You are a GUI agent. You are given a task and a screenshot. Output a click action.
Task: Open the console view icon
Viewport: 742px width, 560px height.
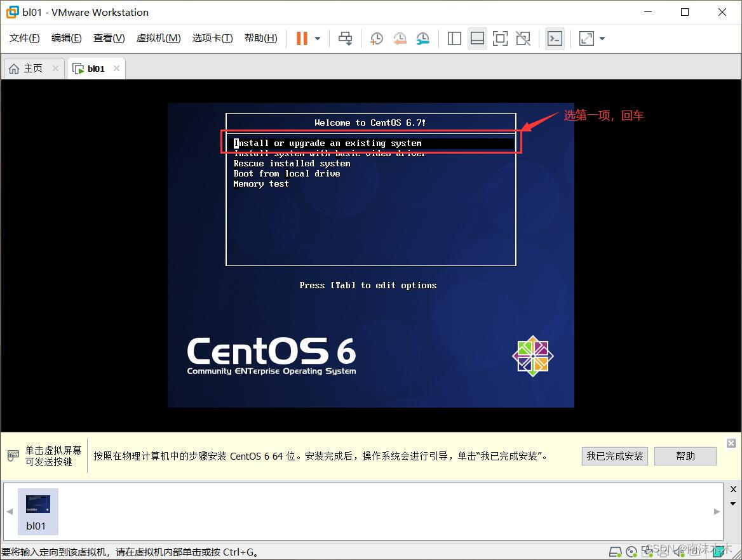(555, 38)
